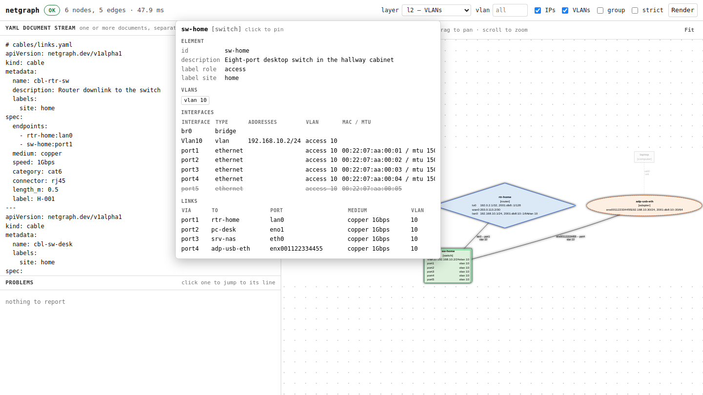Click the YAML line name: cbl-rtr-sw
703x395 pixels.
41,81
